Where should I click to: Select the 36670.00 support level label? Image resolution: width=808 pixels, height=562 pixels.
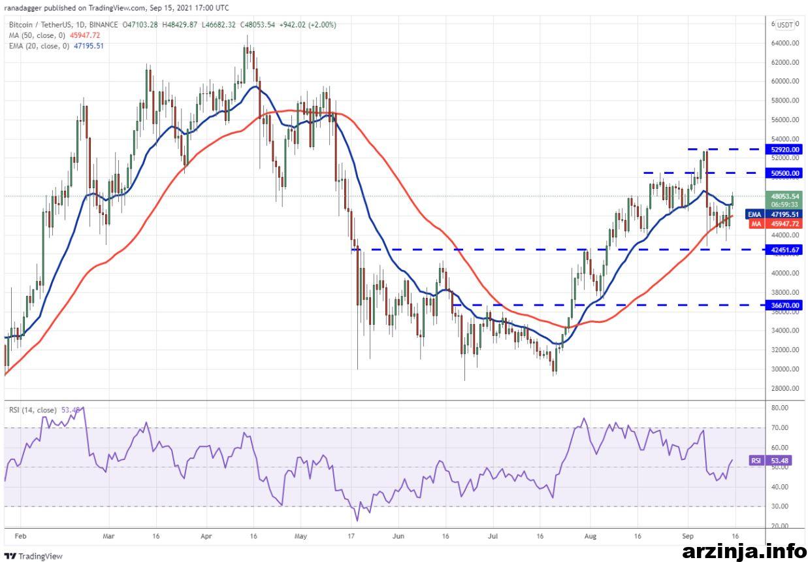pos(783,305)
